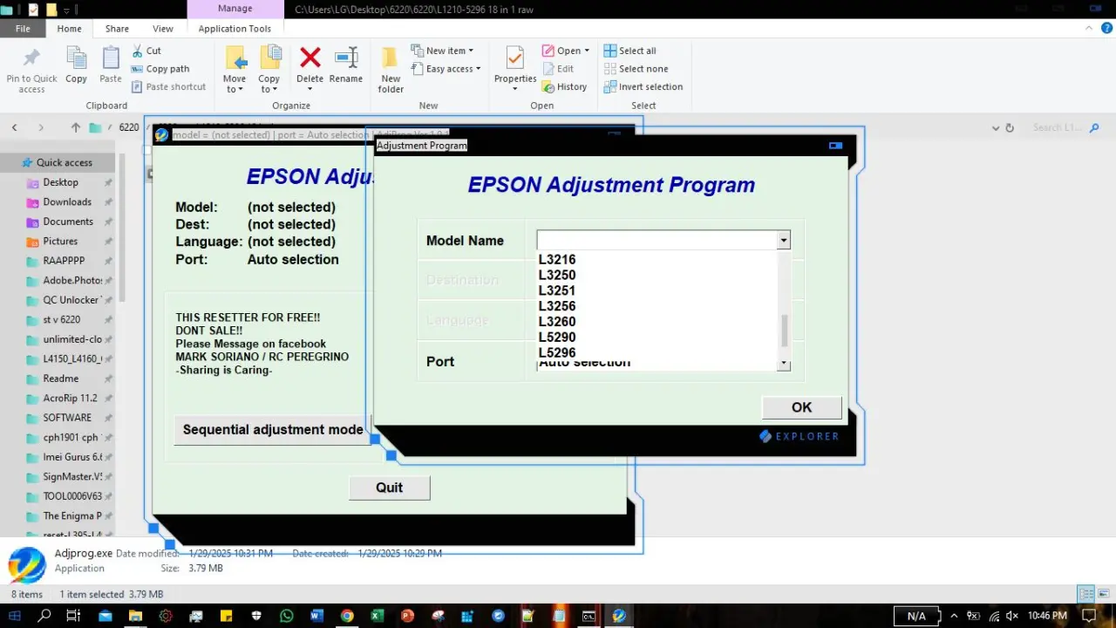Click the Sequential adjustment mode button
This screenshot has width=1116, height=628.
(x=273, y=429)
